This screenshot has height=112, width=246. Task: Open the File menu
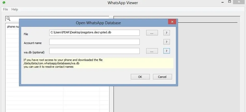pyautogui.click(x=5, y=9)
